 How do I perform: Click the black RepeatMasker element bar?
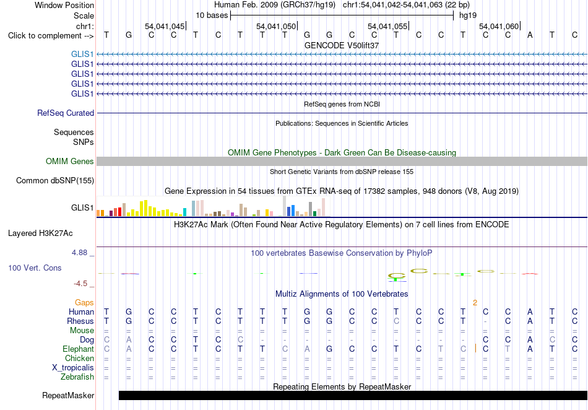pos(353,395)
